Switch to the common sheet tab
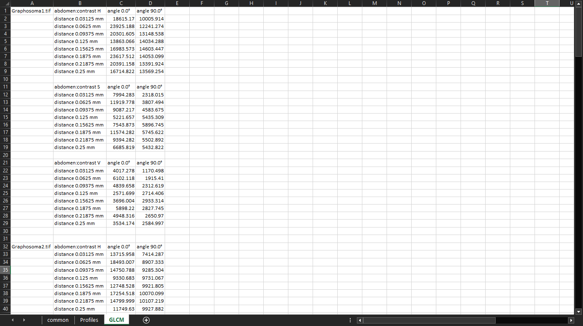Viewport: 583px width, 326px height. [58, 320]
